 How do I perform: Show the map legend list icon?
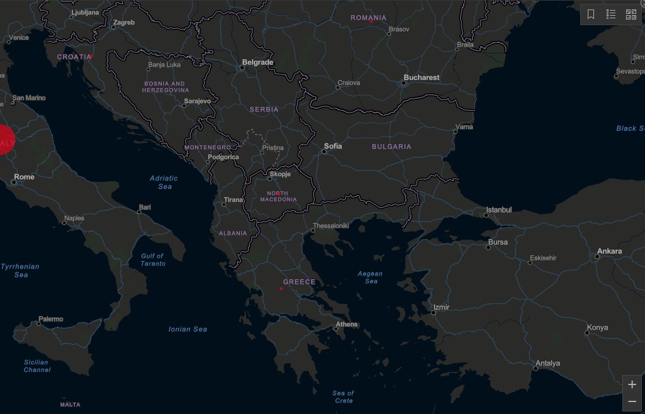[x=611, y=14]
